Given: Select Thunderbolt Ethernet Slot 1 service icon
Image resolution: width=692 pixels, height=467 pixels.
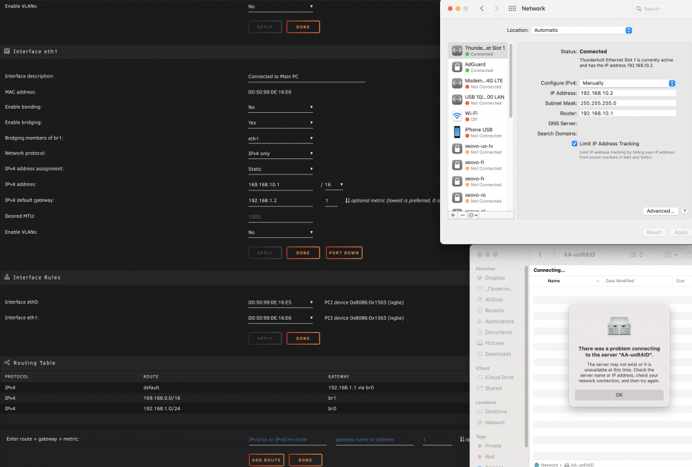Looking at the screenshot, I should click(457, 51).
